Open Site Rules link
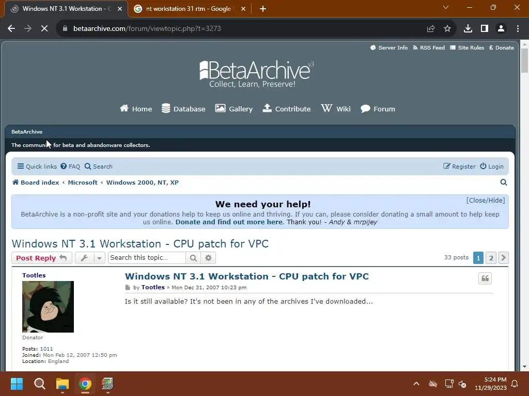529x396 pixels. [467, 48]
